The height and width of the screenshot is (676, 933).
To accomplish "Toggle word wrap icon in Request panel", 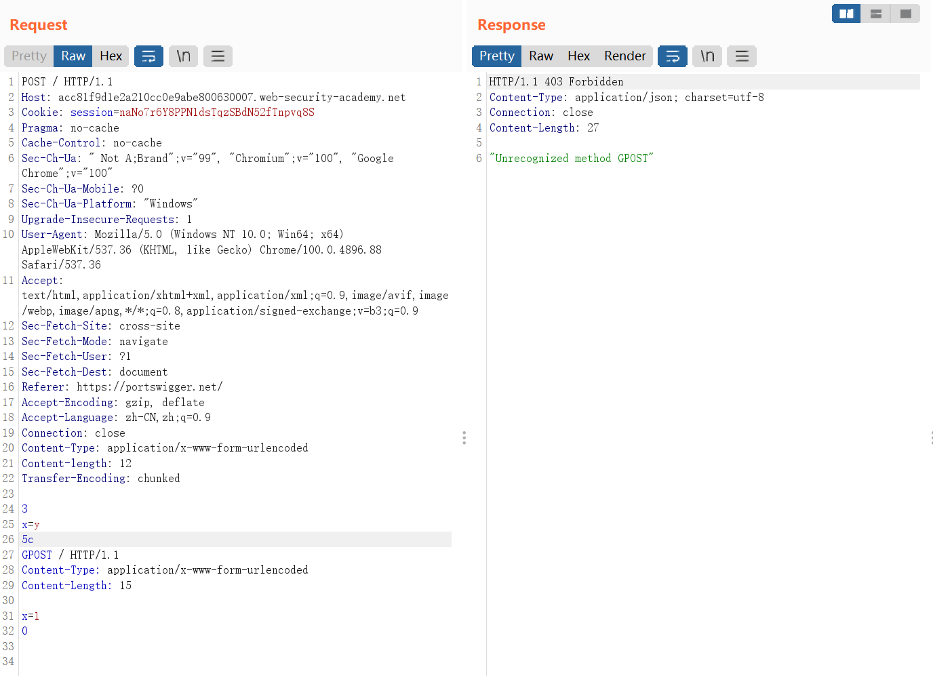I will click(148, 56).
